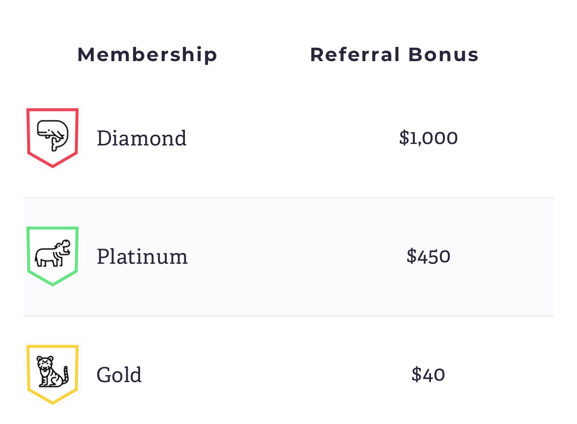Select the whale icon in Diamond badge
Image resolution: width=577 pixels, height=424 pixels.
pos(53,135)
